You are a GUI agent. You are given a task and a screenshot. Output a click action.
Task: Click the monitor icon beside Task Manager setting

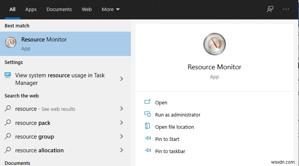coord(8,75)
